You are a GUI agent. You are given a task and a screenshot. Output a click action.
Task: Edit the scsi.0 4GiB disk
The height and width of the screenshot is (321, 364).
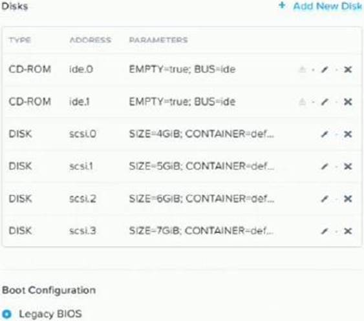click(x=325, y=134)
